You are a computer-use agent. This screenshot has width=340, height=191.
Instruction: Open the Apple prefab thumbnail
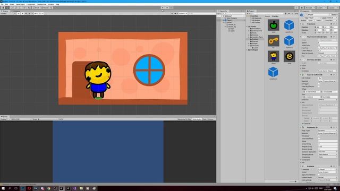pyautogui.click(x=274, y=25)
